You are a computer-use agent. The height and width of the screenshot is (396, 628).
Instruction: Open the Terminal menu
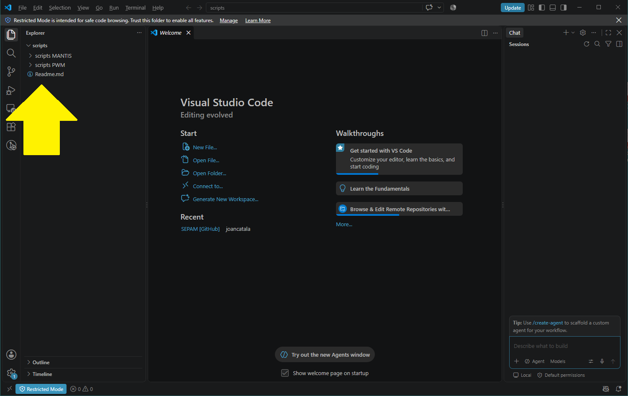[136, 8]
